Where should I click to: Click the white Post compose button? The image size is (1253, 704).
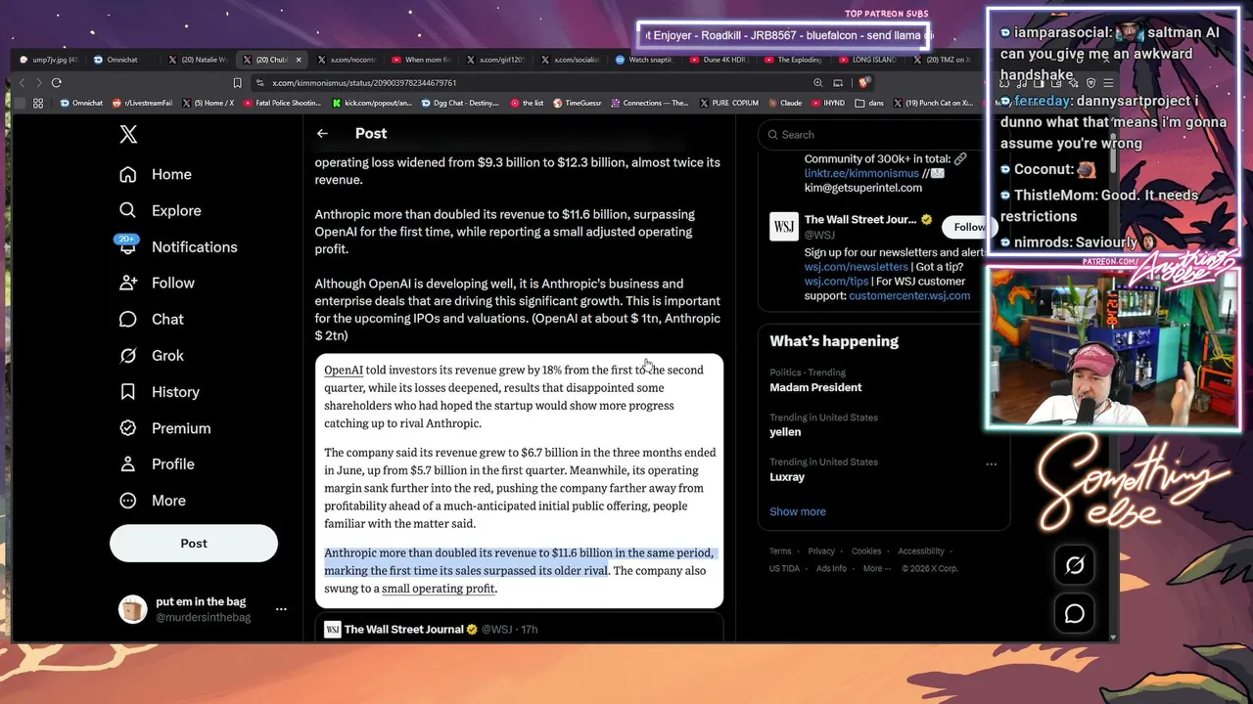(x=194, y=544)
